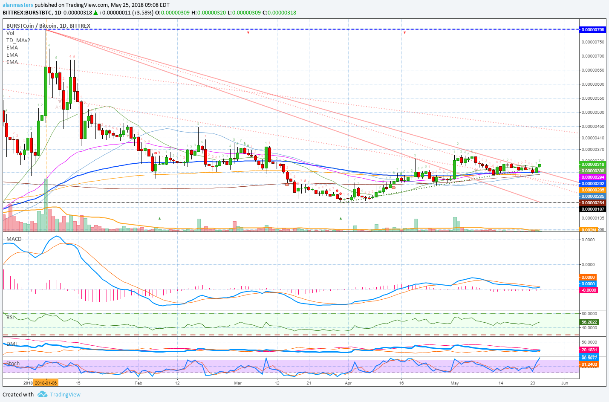Click the green up arrow beside the price change
The height and width of the screenshot is (402, 609).
click(96, 12)
